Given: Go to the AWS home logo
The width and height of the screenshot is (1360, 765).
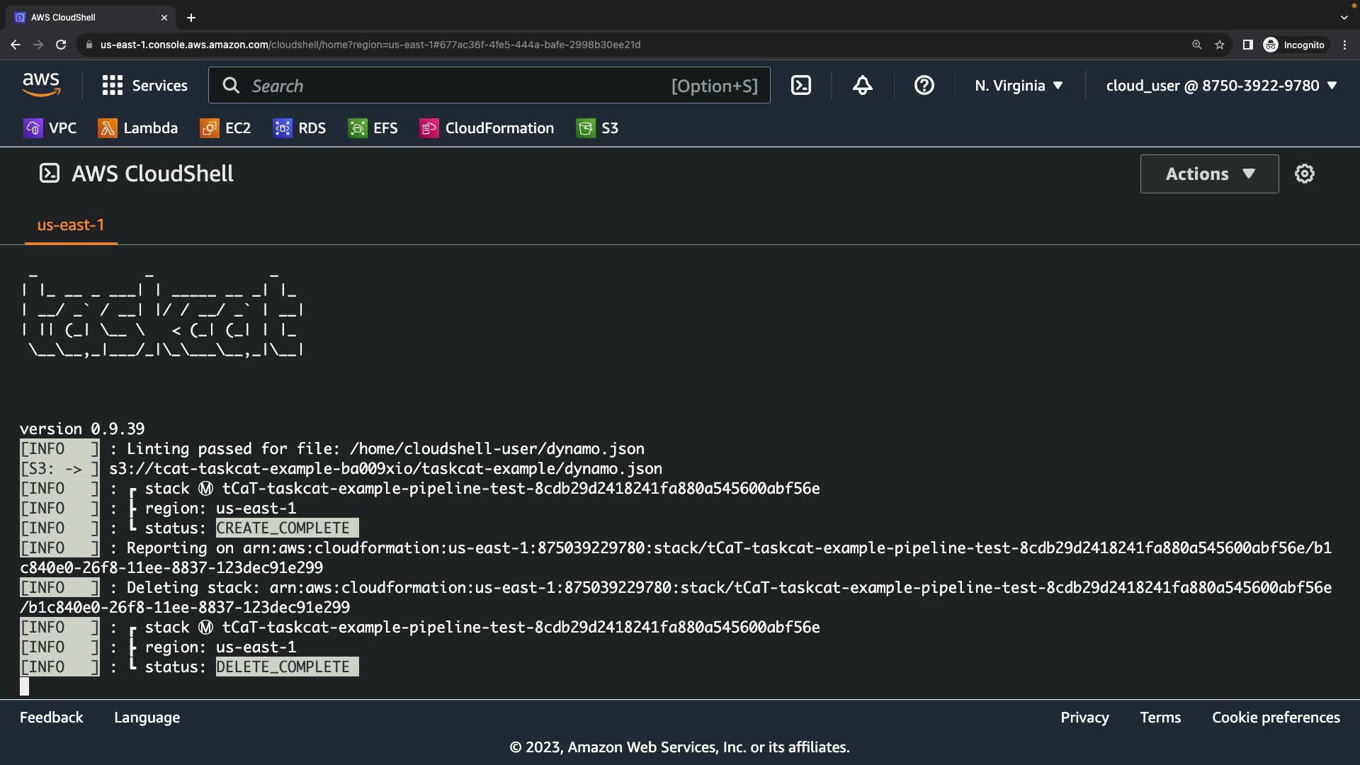Looking at the screenshot, I should coord(41,85).
